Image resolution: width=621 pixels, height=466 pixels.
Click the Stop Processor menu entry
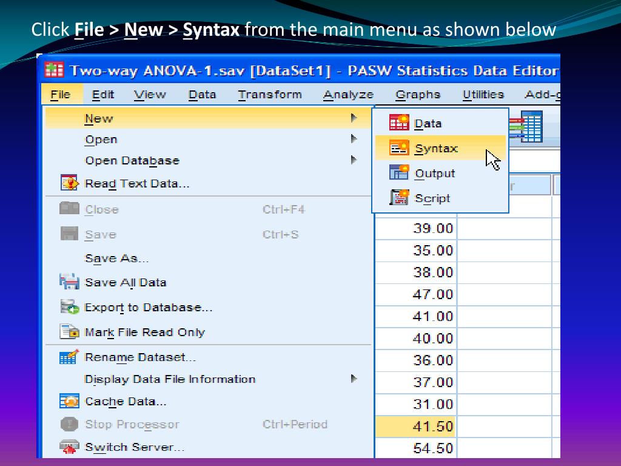click(209, 424)
